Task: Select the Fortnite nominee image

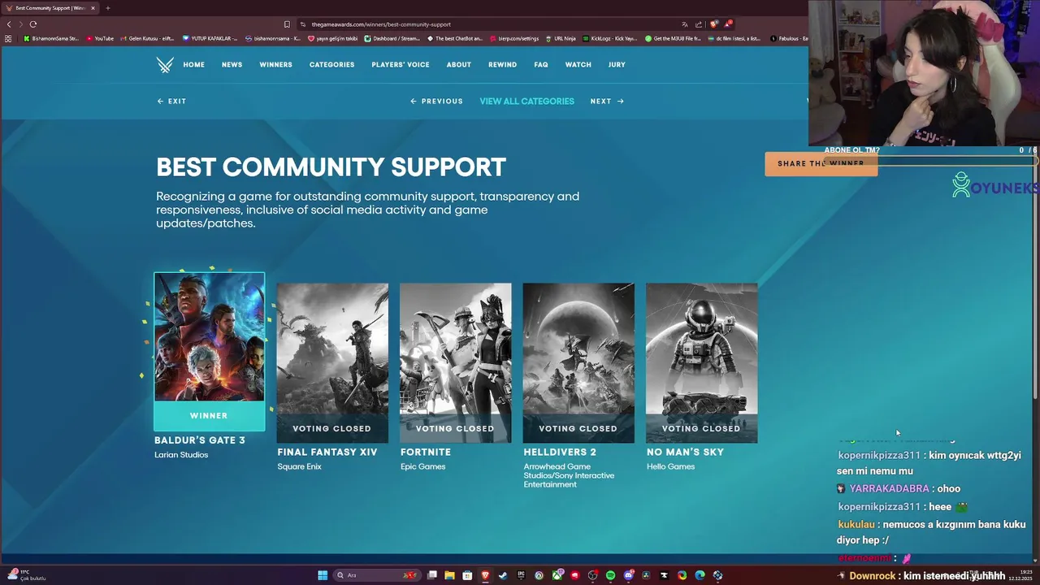Action: pyautogui.click(x=455, y=363)
